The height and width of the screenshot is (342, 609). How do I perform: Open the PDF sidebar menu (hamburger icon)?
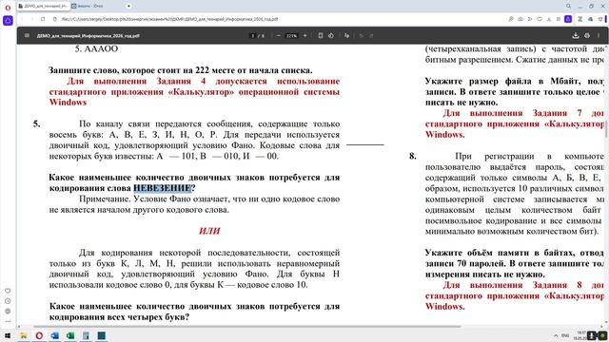pyautogui.click(x=27, y=36)
